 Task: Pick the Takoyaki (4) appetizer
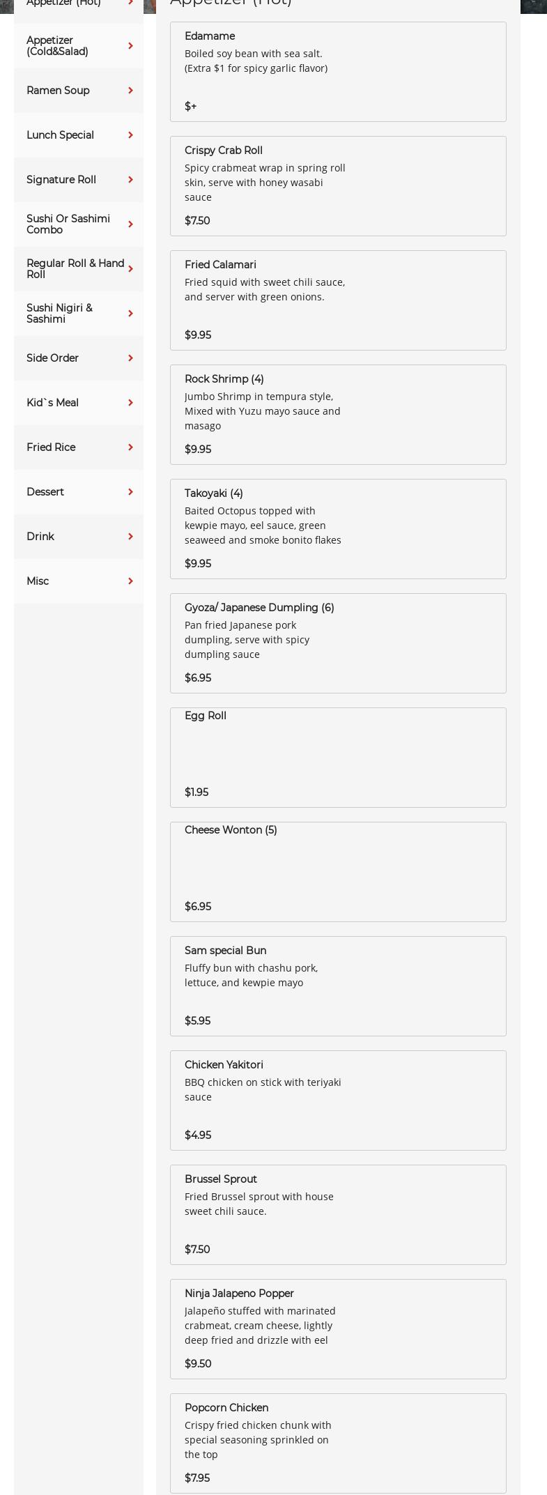click(x=338, y=529)
